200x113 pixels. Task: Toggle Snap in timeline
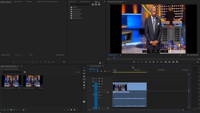[x=94, y=71]
